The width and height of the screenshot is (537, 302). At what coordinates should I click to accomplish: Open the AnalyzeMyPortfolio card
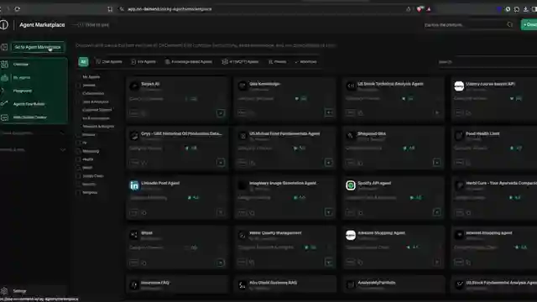[394, 285]
